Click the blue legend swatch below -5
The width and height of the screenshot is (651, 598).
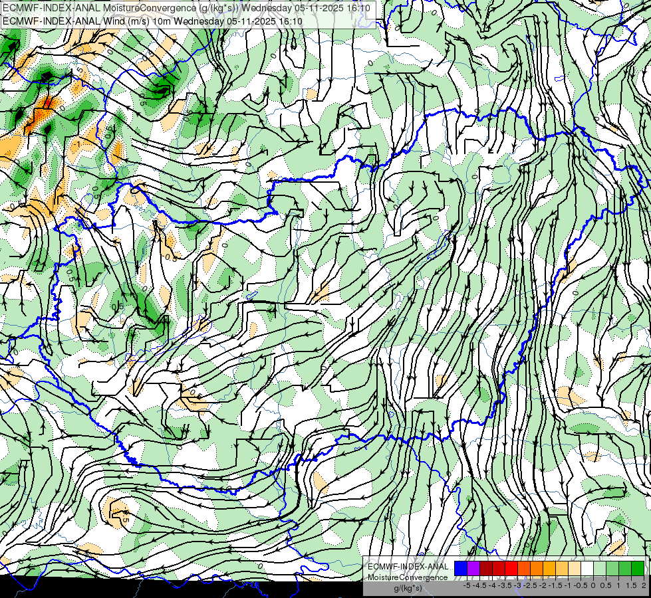coord(461,568)
